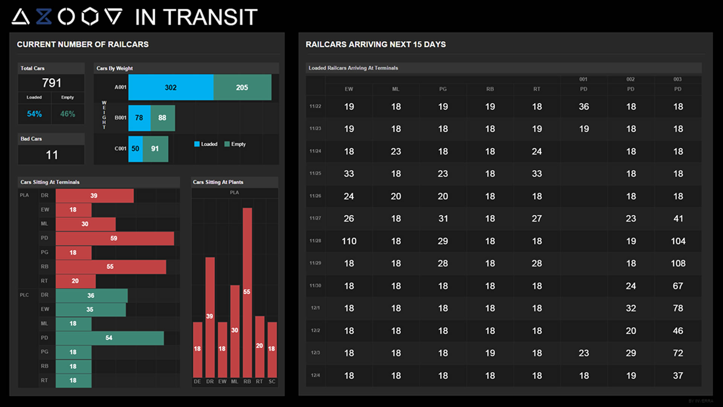Select the SC plant column bar 18
Screen dimensions: 723x407
coord(272,350)
